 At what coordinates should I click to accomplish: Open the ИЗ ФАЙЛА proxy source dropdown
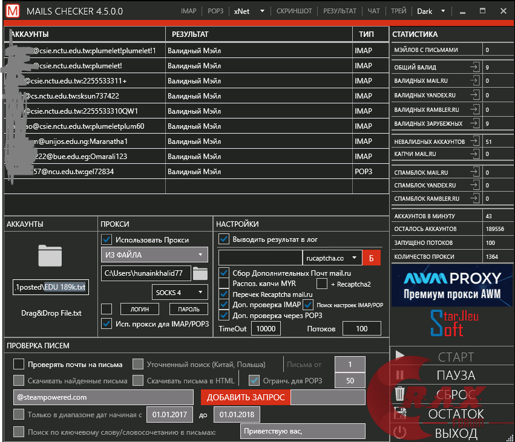pos(154,255)
